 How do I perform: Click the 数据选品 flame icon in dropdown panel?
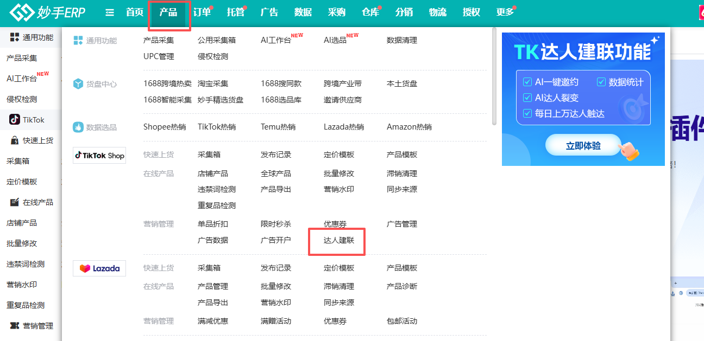(78, 127)
